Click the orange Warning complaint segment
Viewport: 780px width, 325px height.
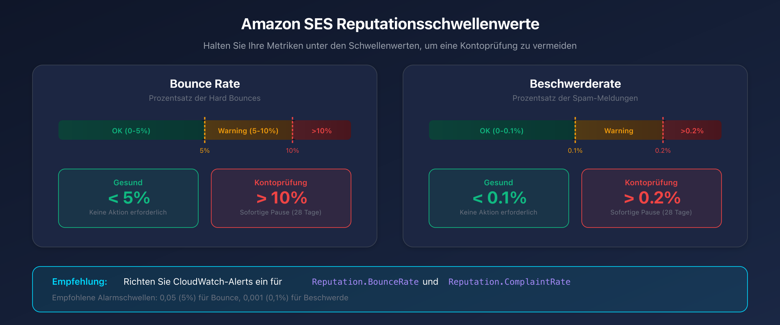[x=619, y=130]
